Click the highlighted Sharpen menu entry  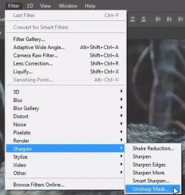tap(66, 148)
